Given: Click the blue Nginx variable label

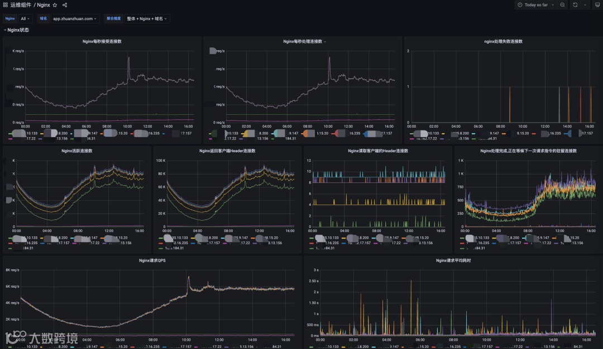Looking at the screenshot, I should click(9, 18).
